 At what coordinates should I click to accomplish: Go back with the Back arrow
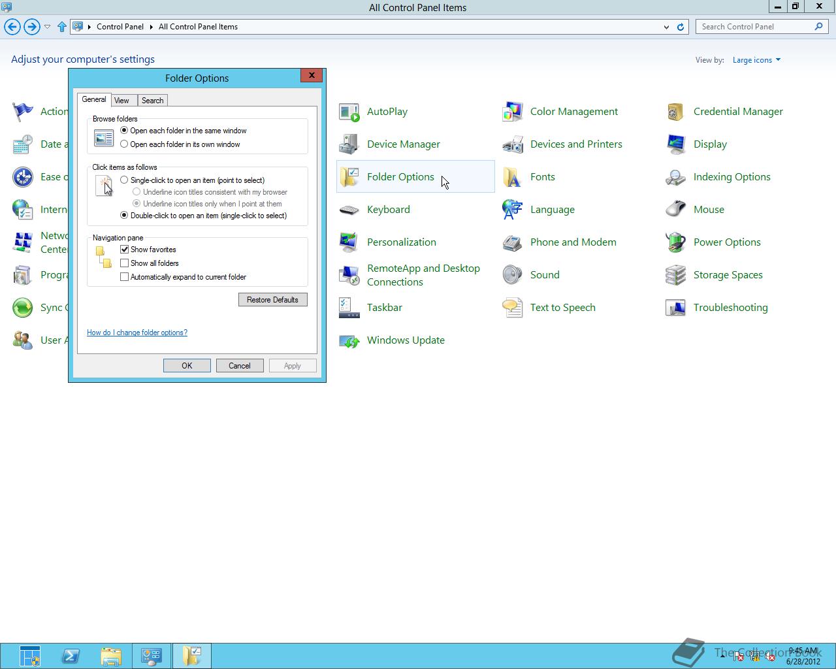(12, 27)
